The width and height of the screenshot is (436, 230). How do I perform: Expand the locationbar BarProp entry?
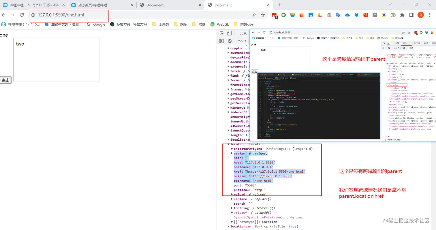click(x=229, y=226)
